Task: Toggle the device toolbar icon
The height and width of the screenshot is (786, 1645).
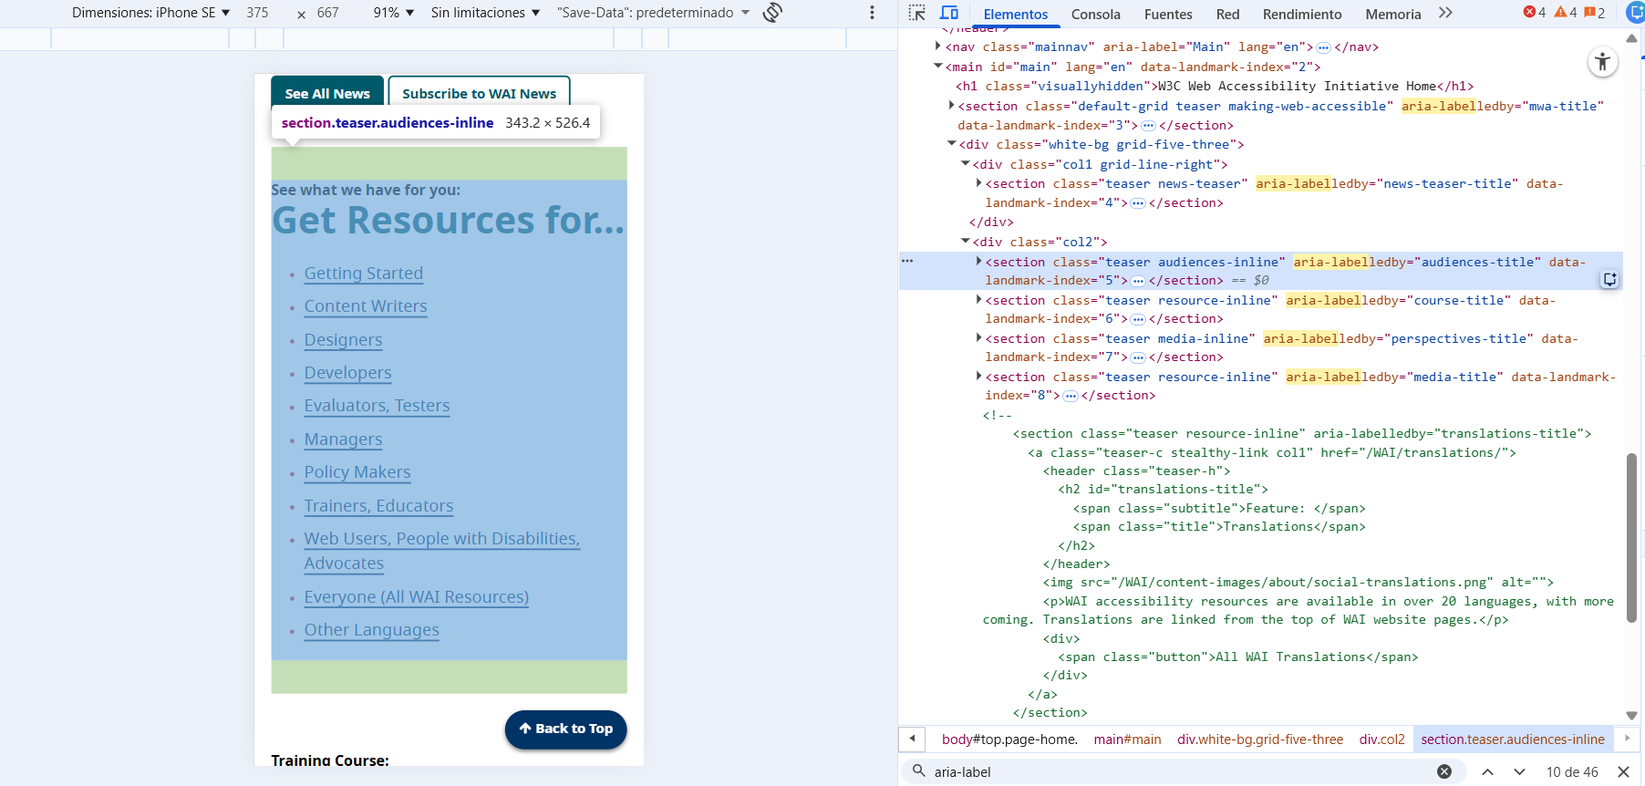Action: coord(949,13)
